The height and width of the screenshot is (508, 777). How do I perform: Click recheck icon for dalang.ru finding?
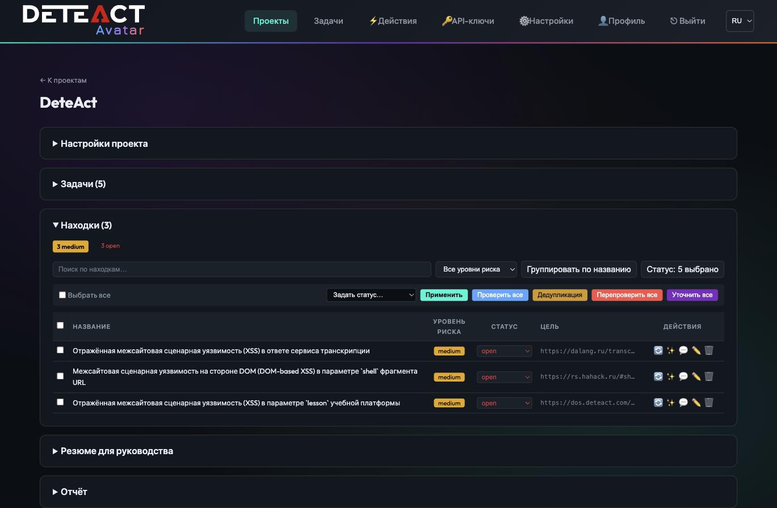point(658,350)
